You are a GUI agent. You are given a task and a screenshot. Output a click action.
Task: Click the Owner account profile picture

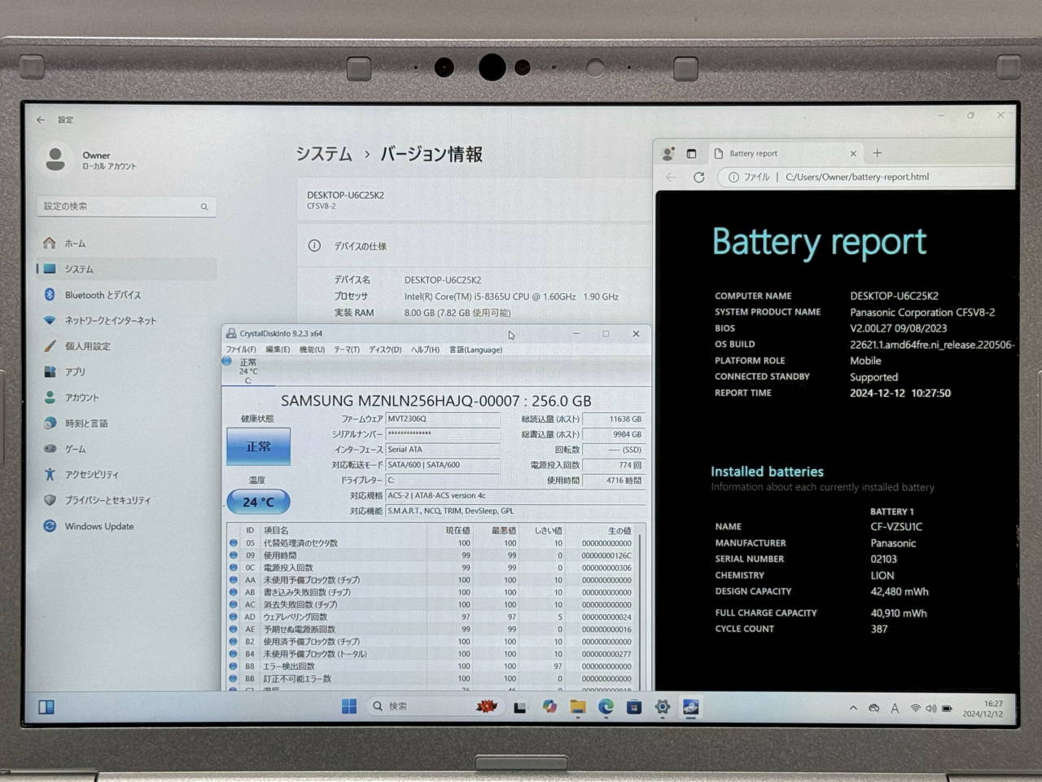point(55,159)
